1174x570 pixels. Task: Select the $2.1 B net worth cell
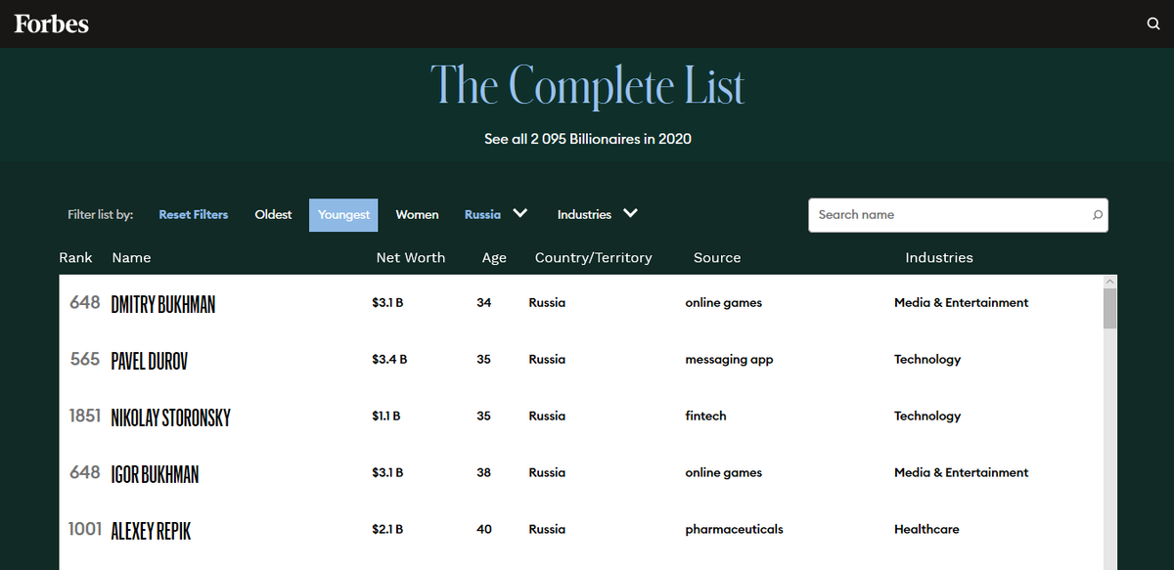tap(387, 530)
